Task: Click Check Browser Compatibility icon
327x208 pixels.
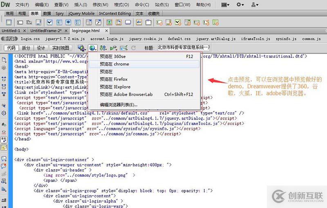Action: tap(124, 48)
